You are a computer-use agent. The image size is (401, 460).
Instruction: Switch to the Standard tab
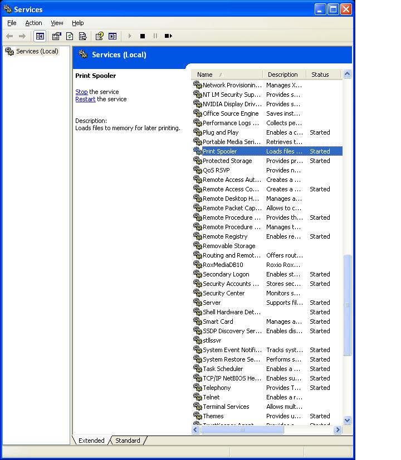pyautogui.click(x=128, y=441)
